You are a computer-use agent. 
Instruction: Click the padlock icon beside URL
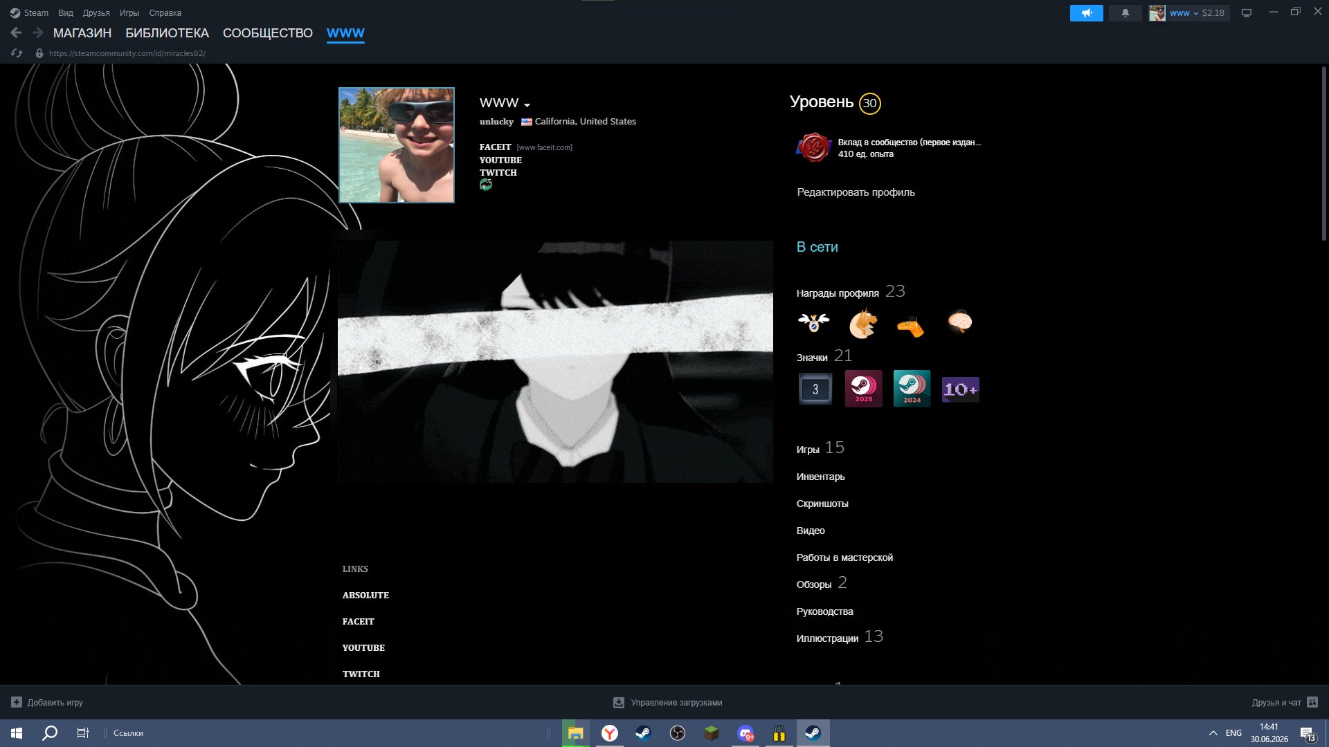39,53
